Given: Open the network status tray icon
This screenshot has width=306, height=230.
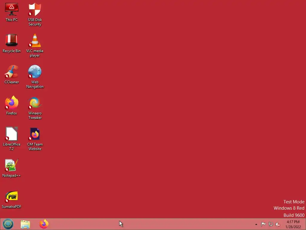Looking at the screenshot, I should [270, 224].
